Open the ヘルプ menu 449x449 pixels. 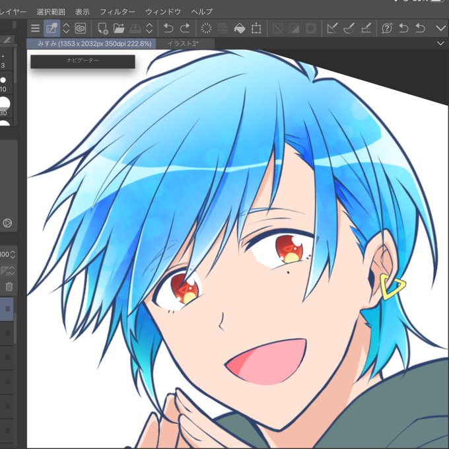point(202,12)
